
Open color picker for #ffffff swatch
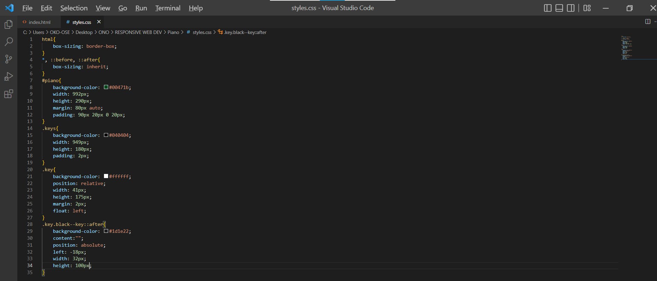(x=106, y=176)
